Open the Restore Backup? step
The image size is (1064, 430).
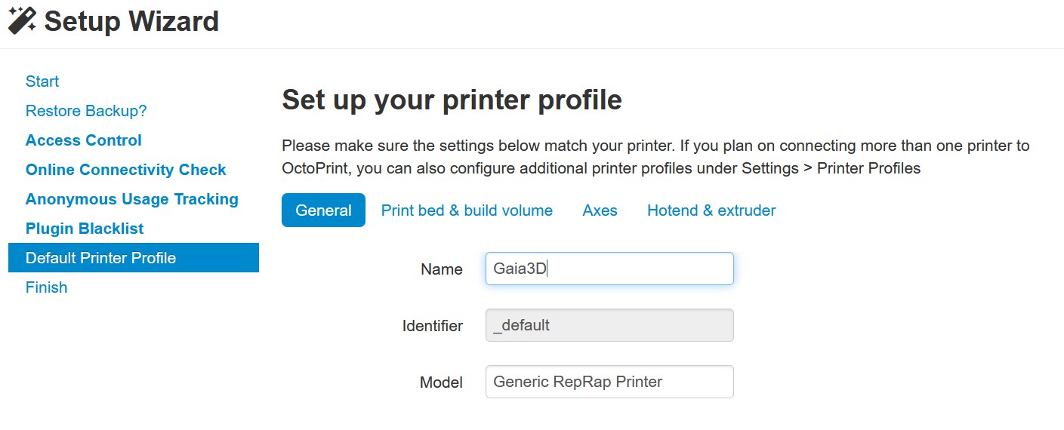coord(86,111)
